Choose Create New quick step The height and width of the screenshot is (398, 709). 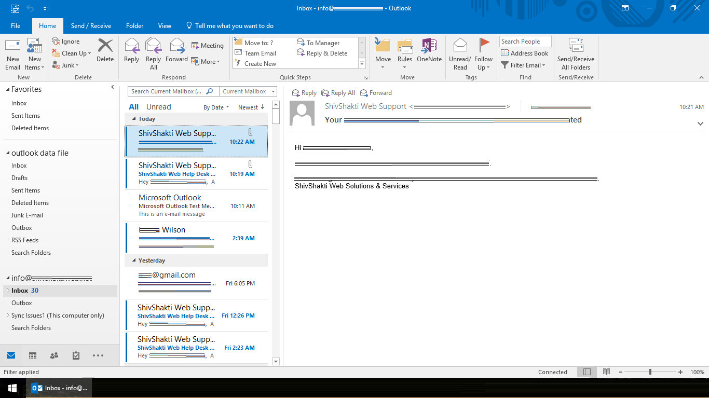(255, 63)
